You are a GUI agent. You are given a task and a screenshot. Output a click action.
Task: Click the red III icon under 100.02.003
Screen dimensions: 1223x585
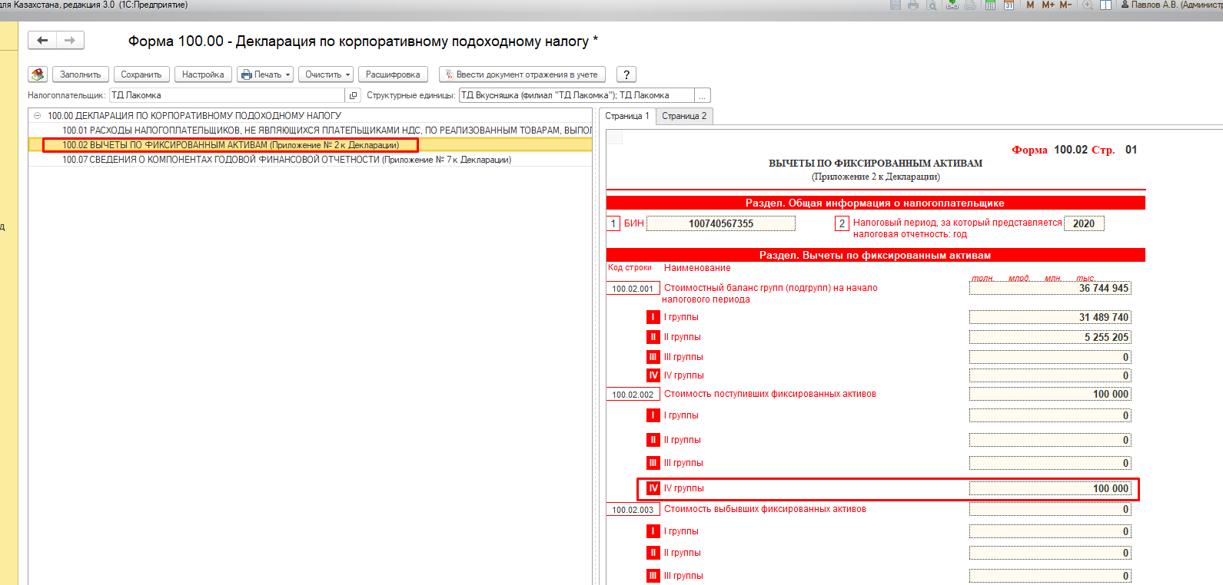pyautogui.click(x=653, y=576)
